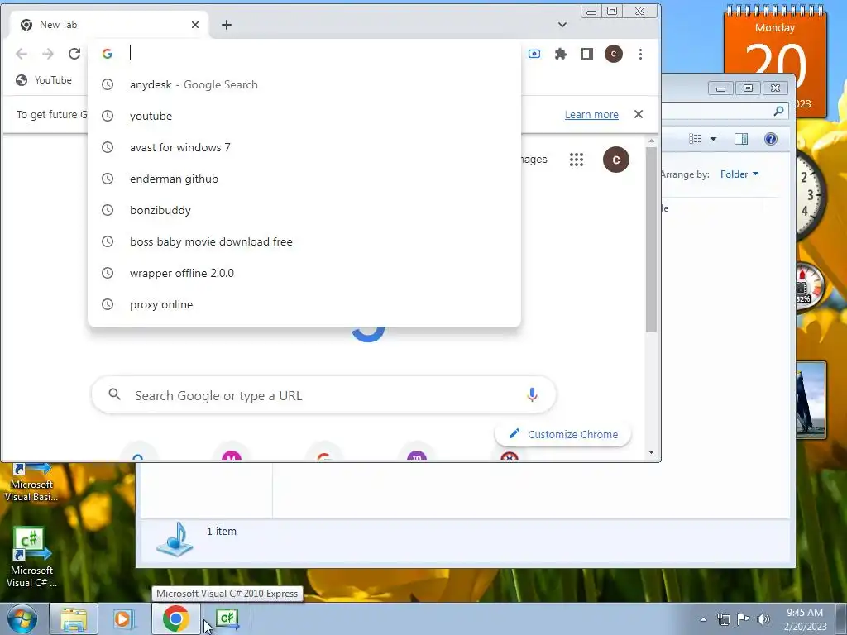
Task: Open the Learn more link
Action: pyautogui.click(x=591, y=114)
